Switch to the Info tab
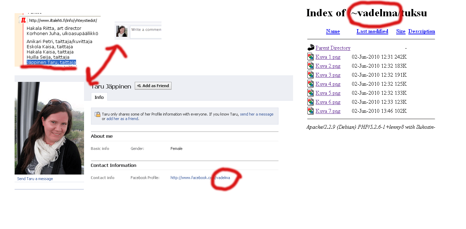Image resolution: width=466 pixels, height=229 pixels. (x=99, y=97)
